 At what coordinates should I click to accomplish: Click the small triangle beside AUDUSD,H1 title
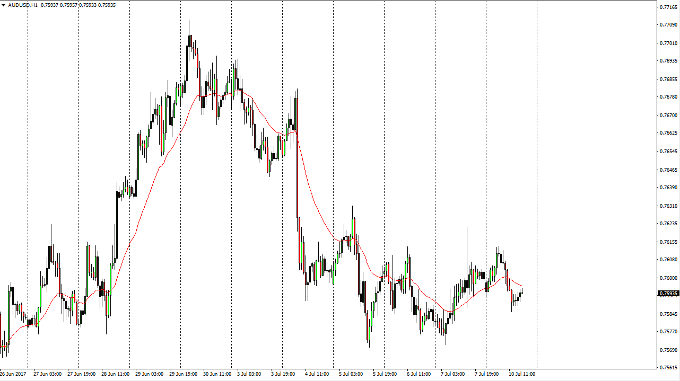(3, 5)
